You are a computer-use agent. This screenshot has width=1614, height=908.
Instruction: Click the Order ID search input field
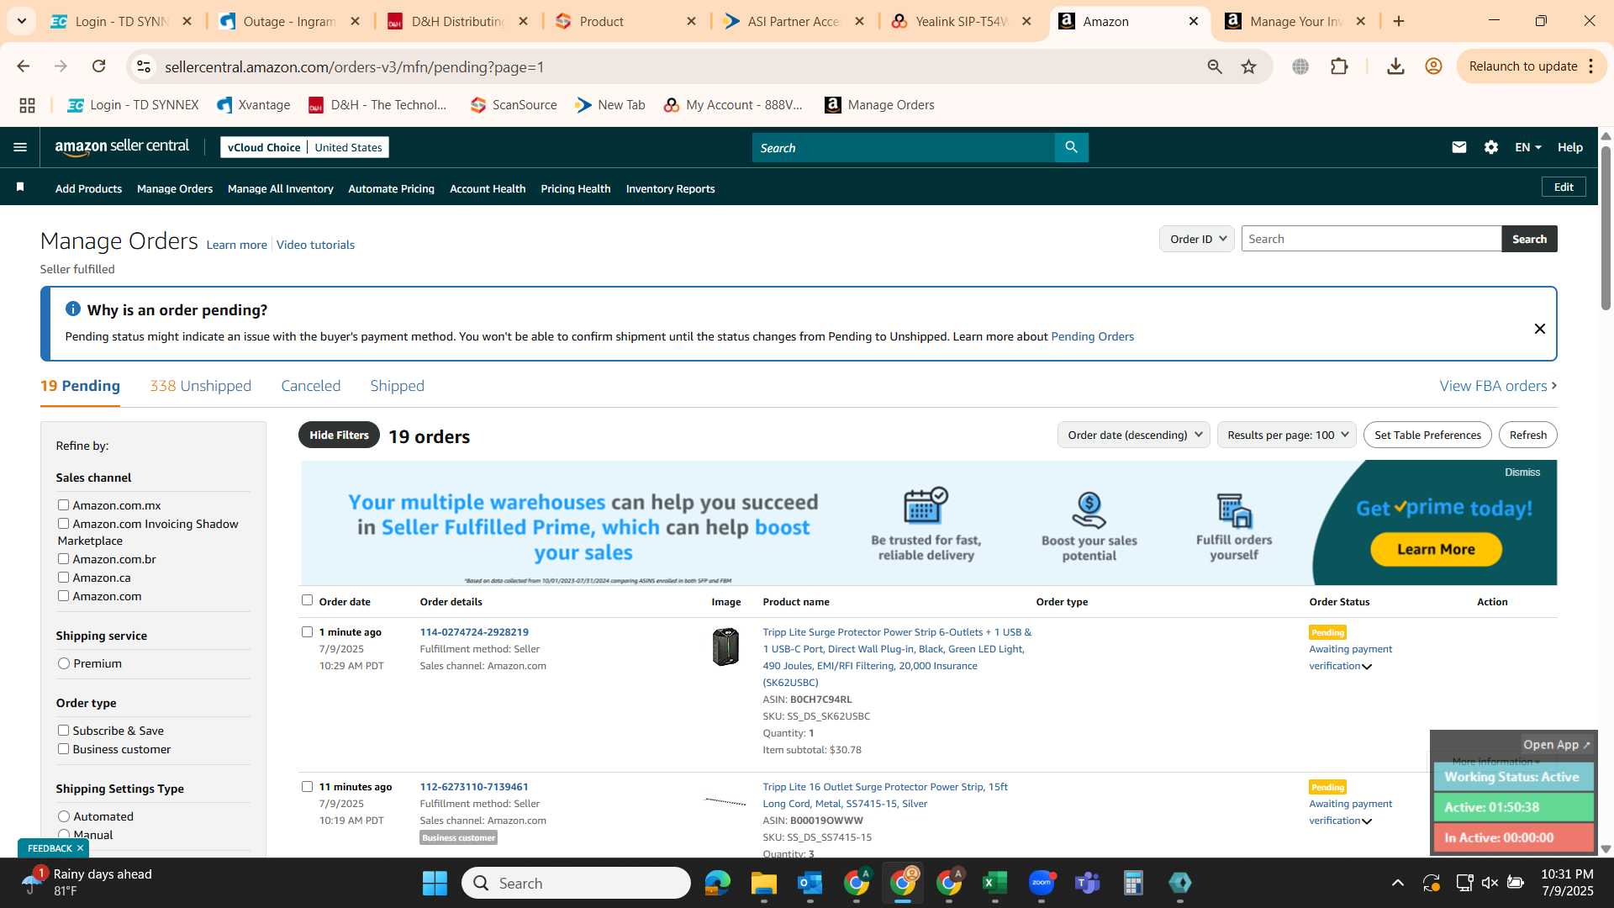point(1371,239)
